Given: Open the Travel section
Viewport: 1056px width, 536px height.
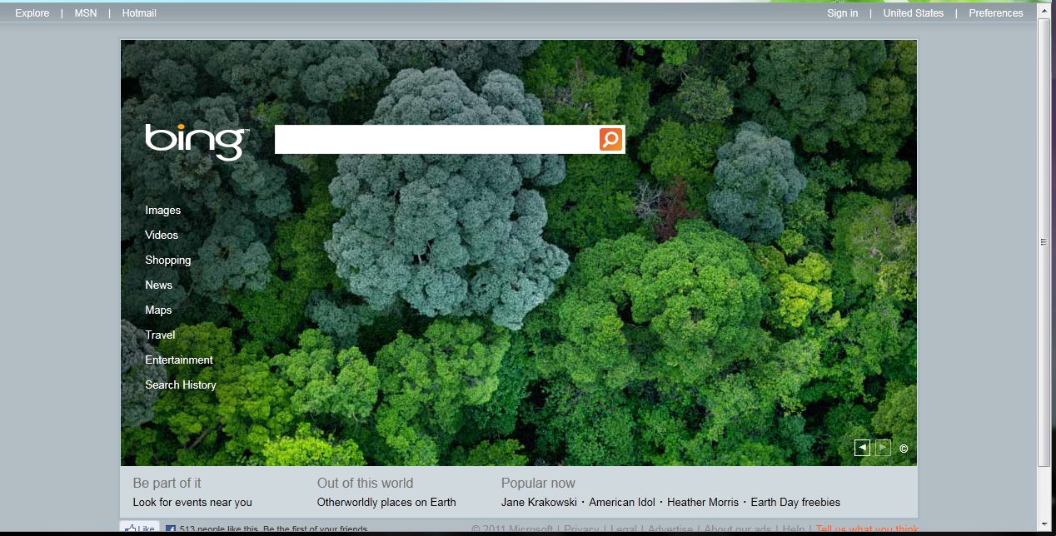Looking at the screenshot, I should click(160, 335).
